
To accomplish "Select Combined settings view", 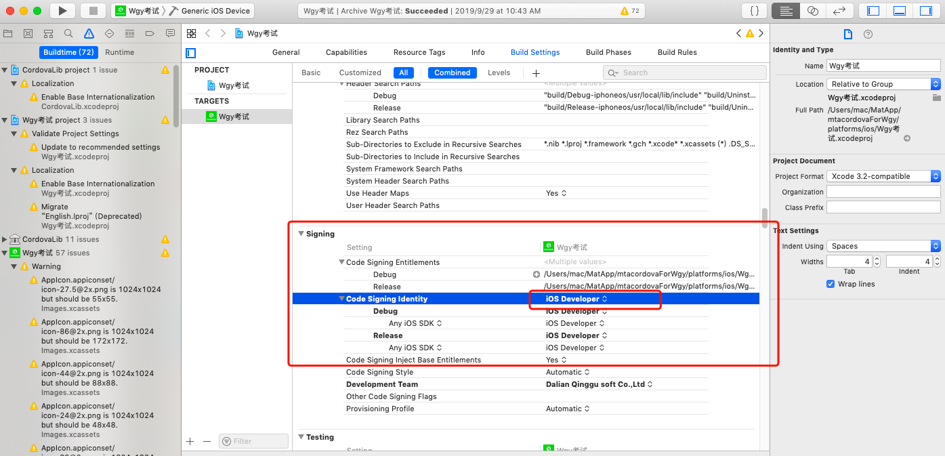I will pyautogui.click(x=453, y=72).
